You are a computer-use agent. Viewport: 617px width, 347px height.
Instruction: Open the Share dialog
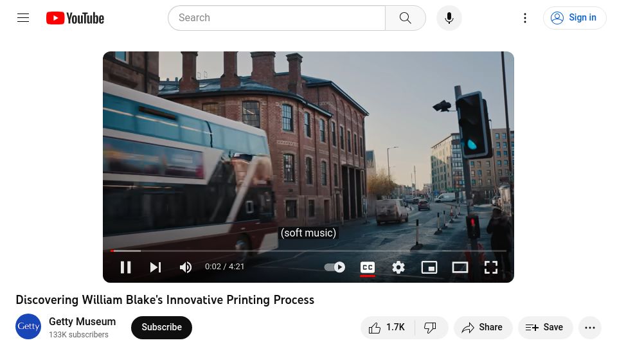pos(483,327)
